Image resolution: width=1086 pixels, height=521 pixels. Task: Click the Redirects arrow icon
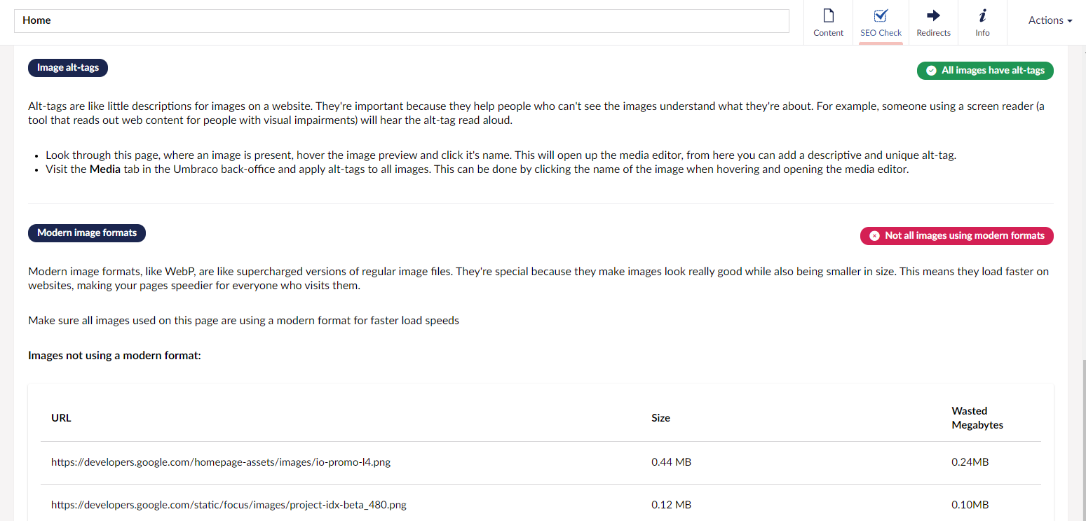coord(933,14)
